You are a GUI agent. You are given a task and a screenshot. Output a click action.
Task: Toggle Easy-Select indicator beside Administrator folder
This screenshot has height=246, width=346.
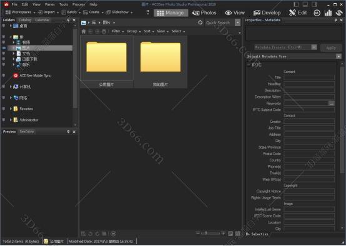[4, 120]
